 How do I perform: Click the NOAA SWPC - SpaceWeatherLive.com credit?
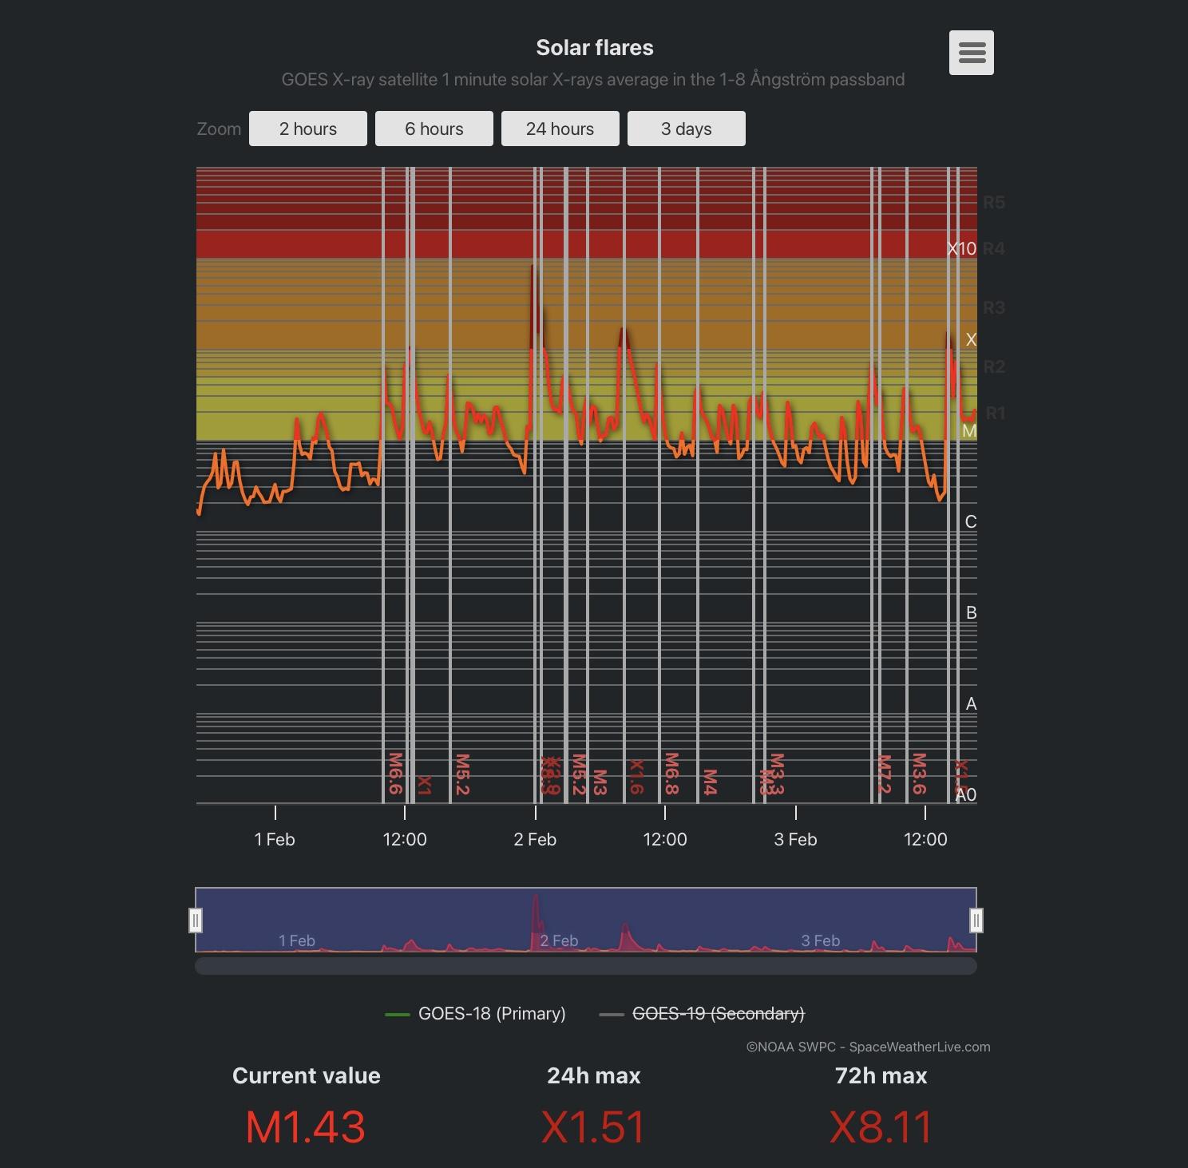(868, 1047)
